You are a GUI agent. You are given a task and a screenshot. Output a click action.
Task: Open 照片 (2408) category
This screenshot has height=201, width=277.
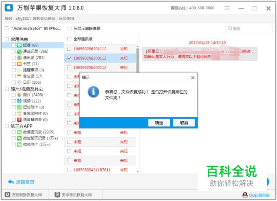tap(33, 95)
